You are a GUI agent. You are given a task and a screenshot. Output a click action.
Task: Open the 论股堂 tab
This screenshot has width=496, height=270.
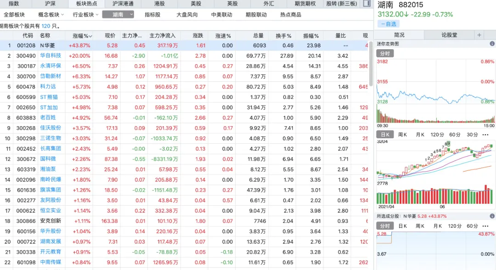(x=449, y=35)
